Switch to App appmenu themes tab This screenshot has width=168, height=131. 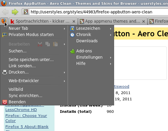[x=113, y=21]
